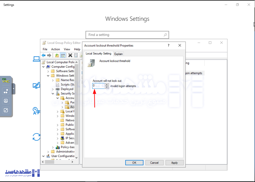This screenshot has width=255, height=182.
Task: Collapse the Windows Settings tree node
Action: point(48,76)
